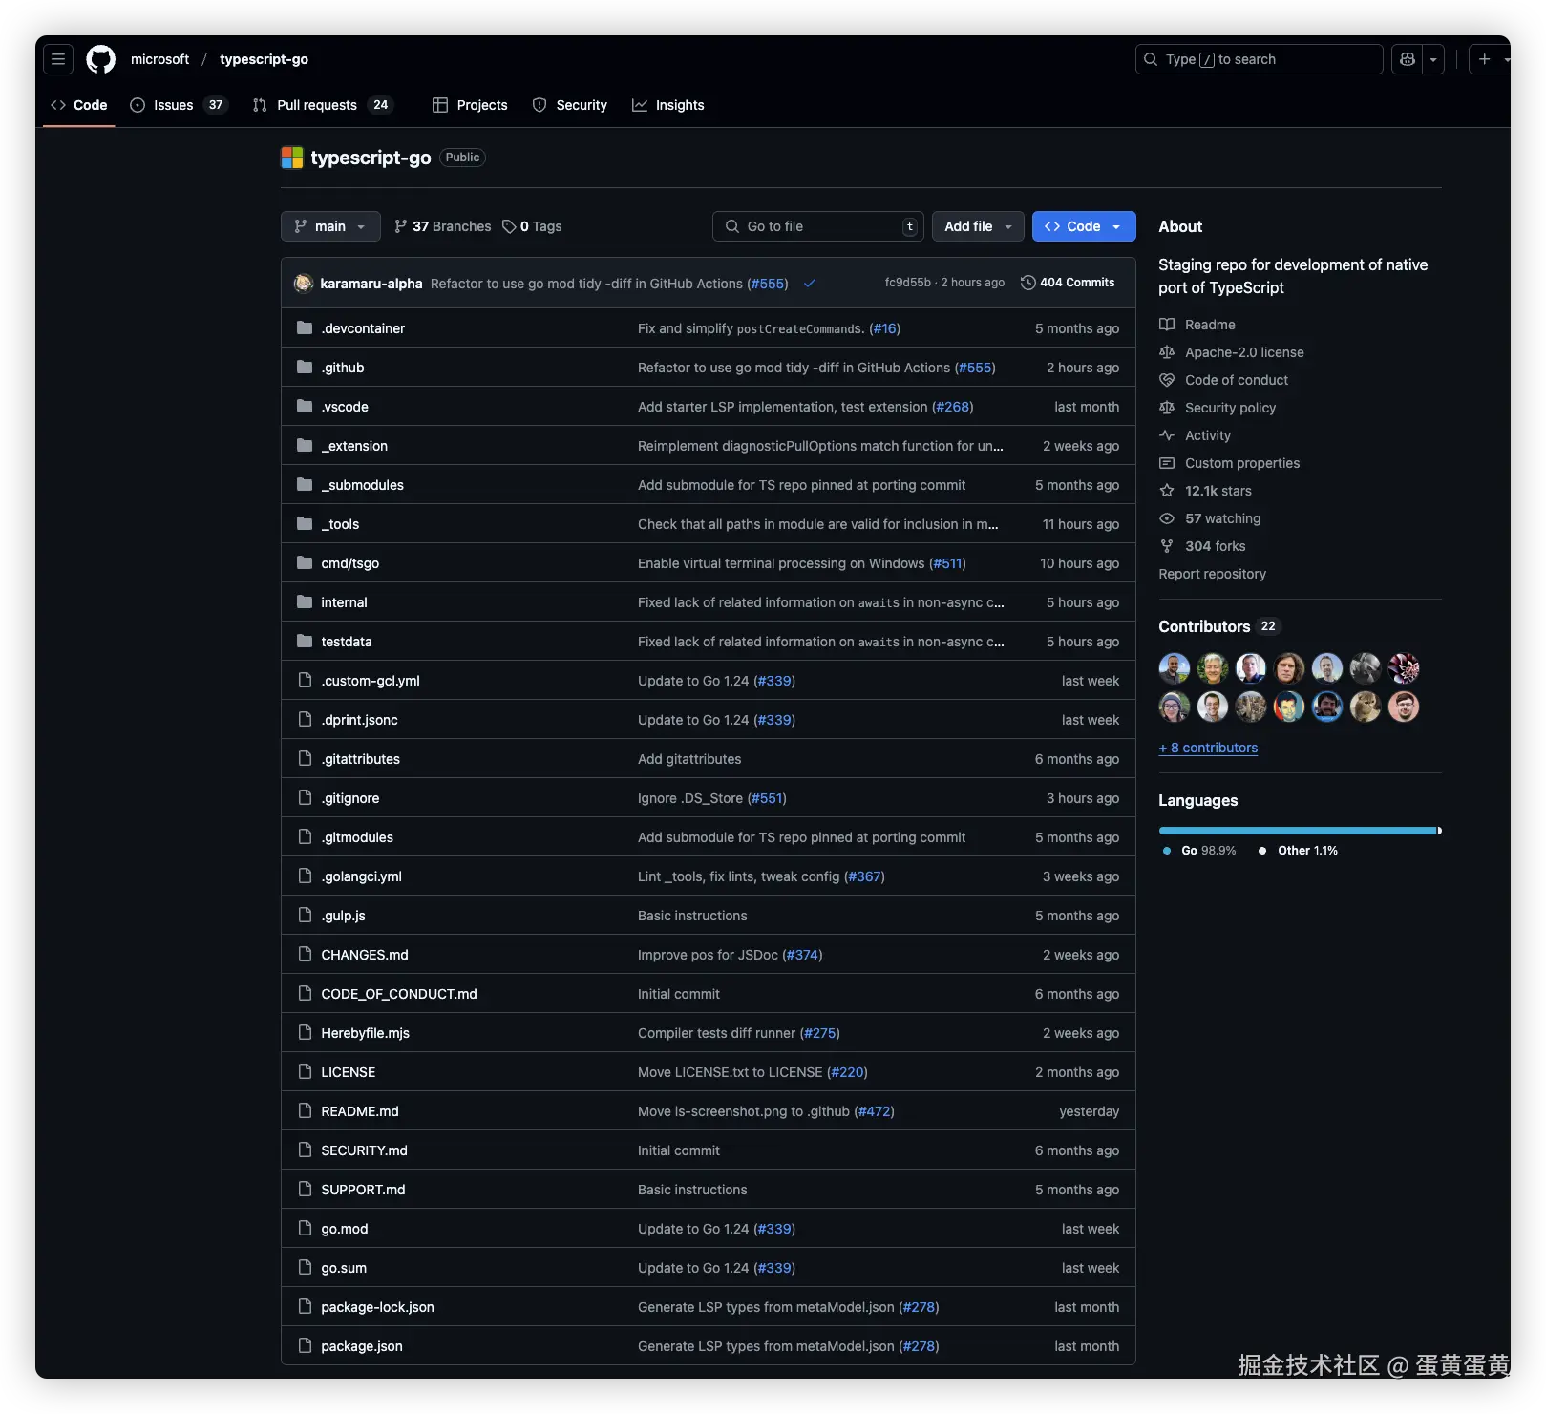Click the cmd/tsgo folder icon
The height and width of the screenshot is (1414, 1546).
click(305, 563)
